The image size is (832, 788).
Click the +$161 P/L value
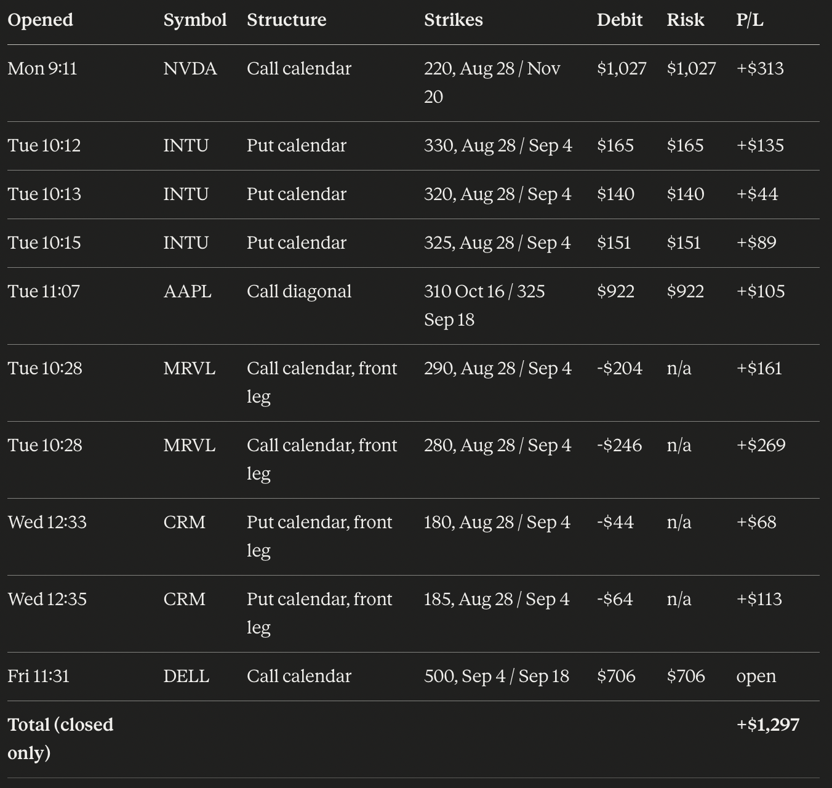point(759,368)
